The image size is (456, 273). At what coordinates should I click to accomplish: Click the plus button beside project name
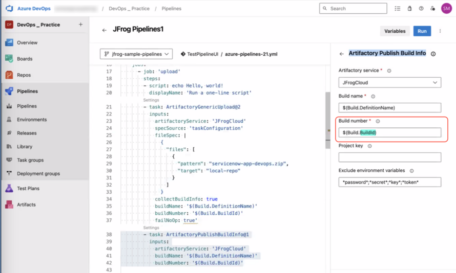click(x=80, y=25)
